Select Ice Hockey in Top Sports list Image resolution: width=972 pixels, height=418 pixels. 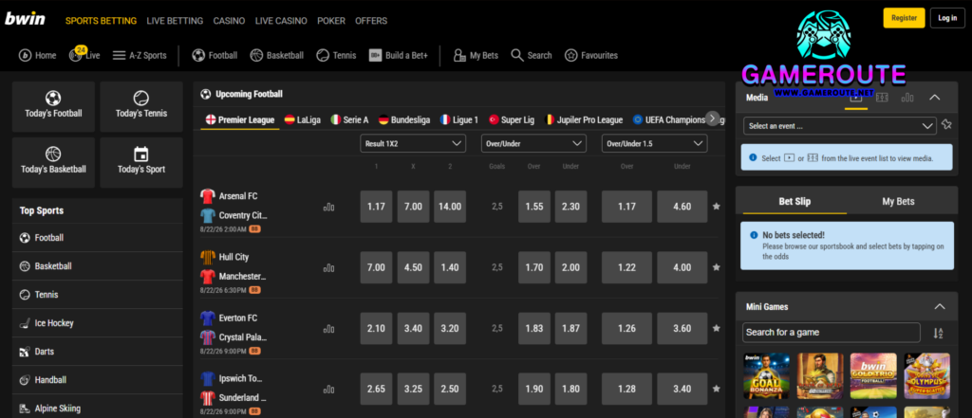(98, 323)
